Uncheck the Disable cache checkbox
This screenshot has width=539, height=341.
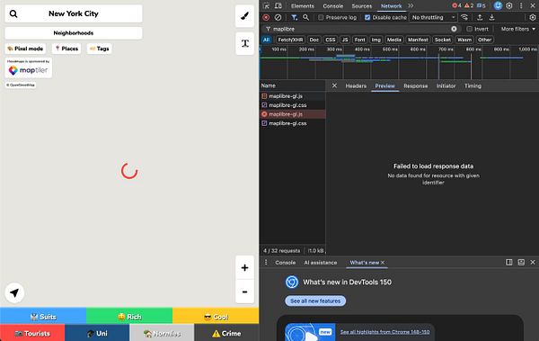pos(367,17)
